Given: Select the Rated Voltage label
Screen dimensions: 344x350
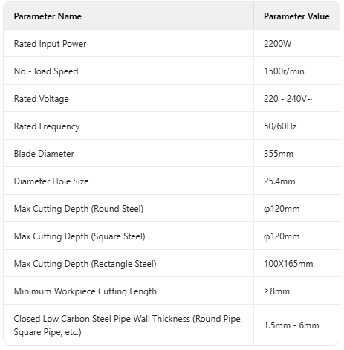Looking at the screenshot, I should point(42,99).
